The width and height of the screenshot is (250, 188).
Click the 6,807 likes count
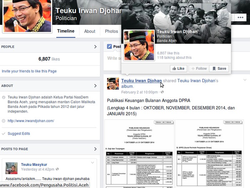click(49, 59)
